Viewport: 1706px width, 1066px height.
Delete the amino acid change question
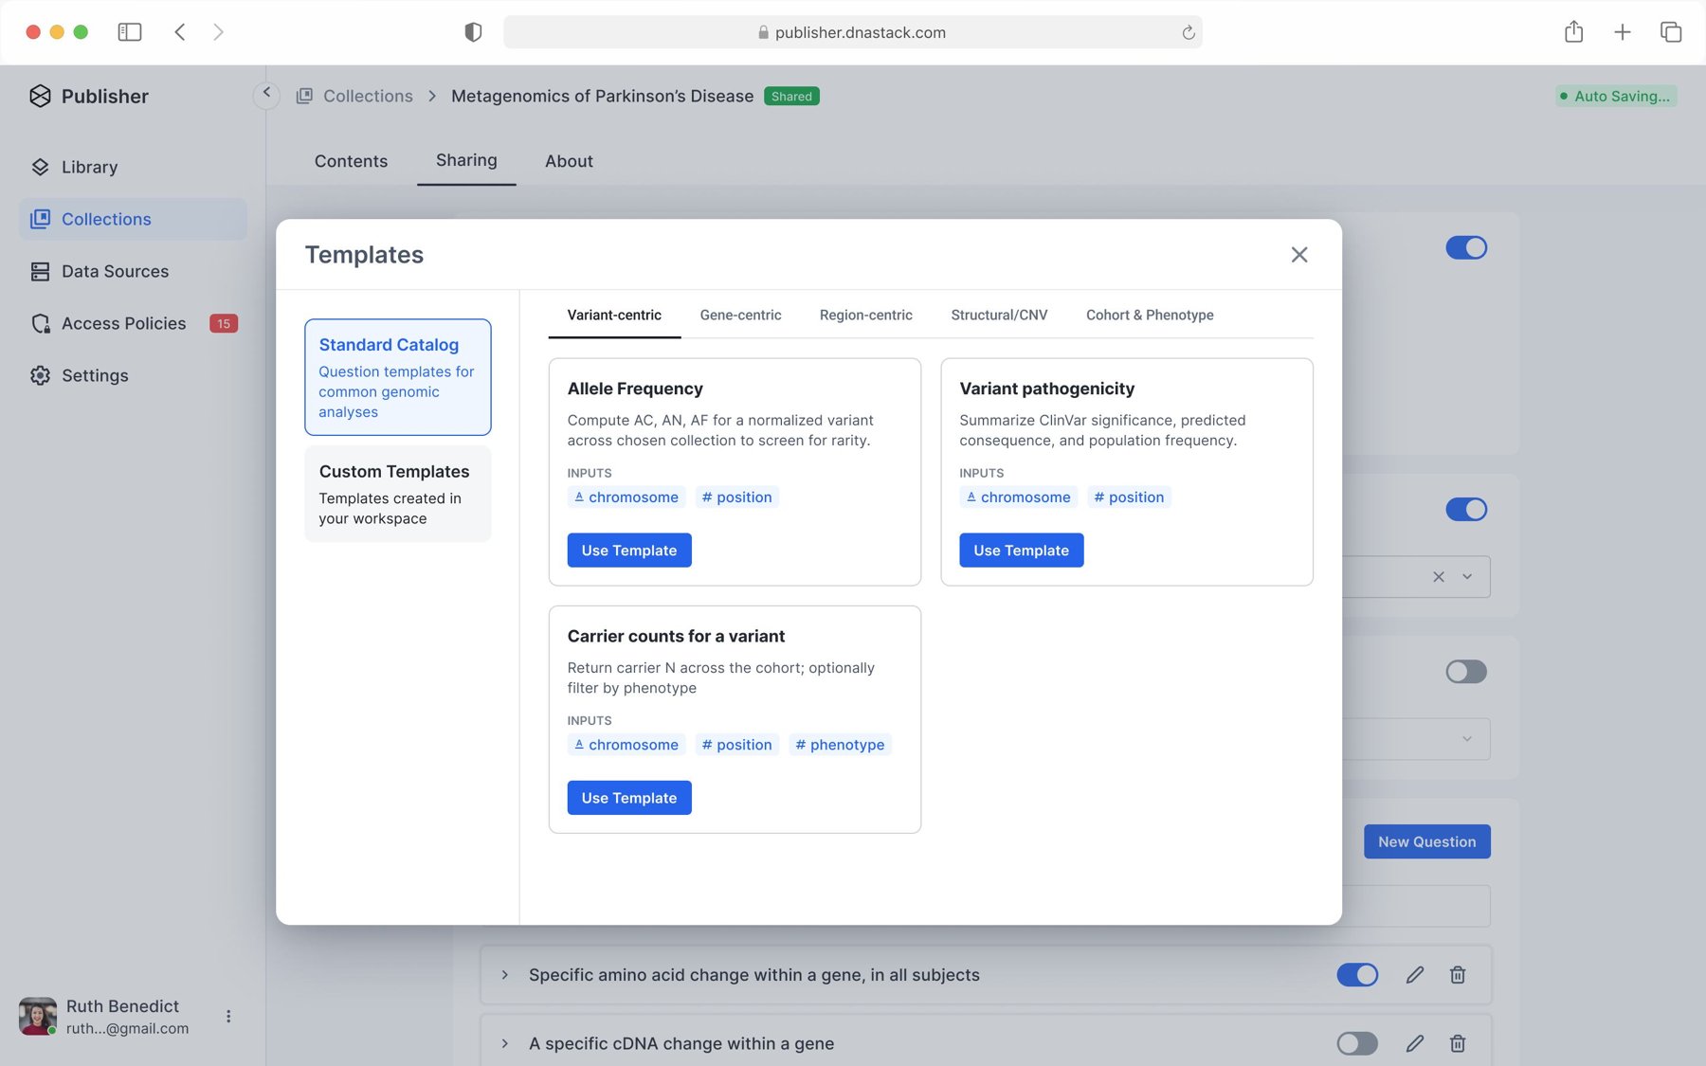pyautogui.click(x=1458, y=974)
